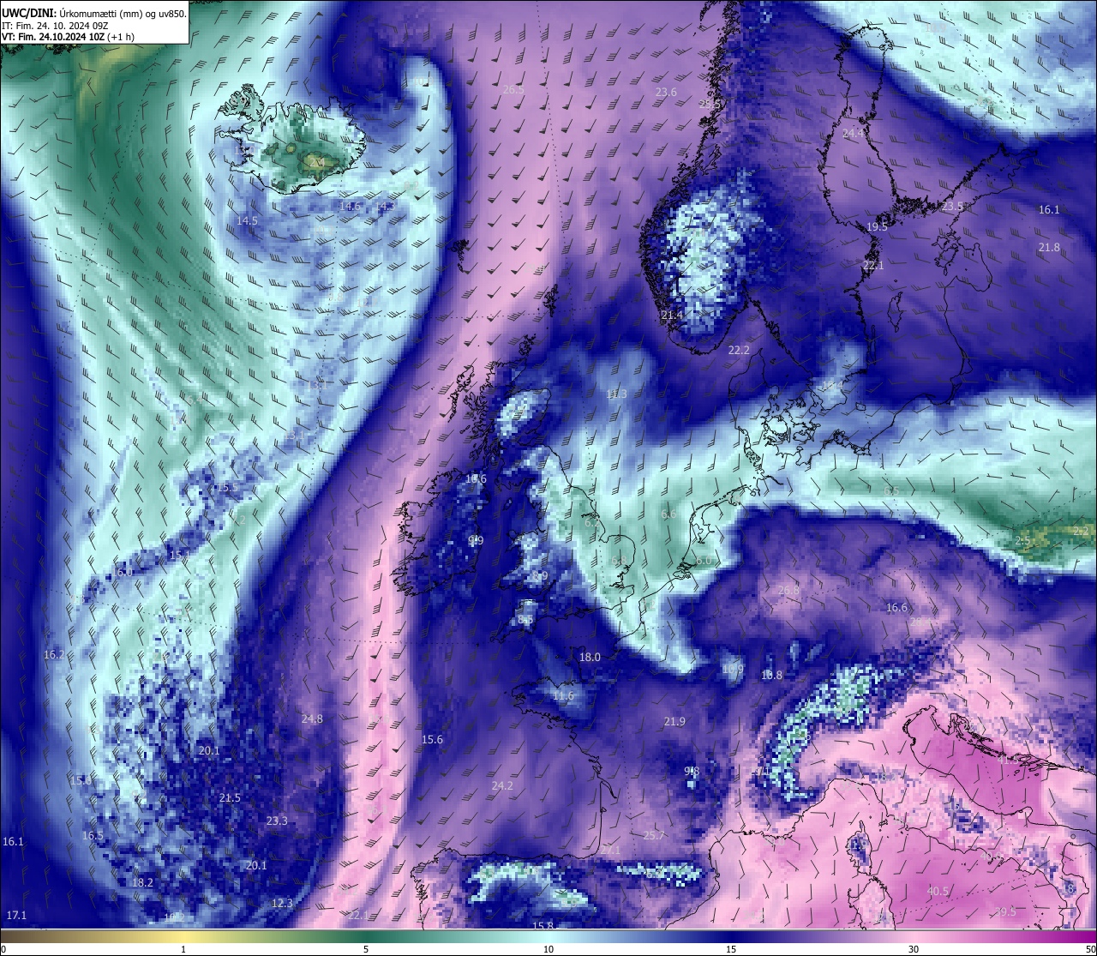Screen dimensions: 1097x956
Task: Click the 19.5 value in the Baltic
Action: click(x=877, y=226)
